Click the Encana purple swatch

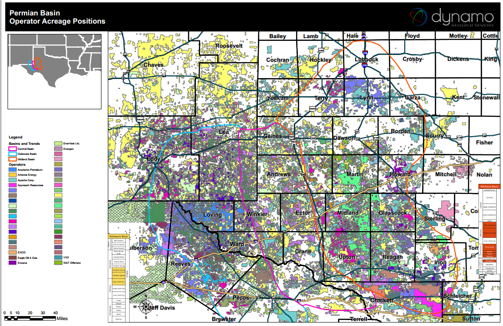click(x=13, y=262)
